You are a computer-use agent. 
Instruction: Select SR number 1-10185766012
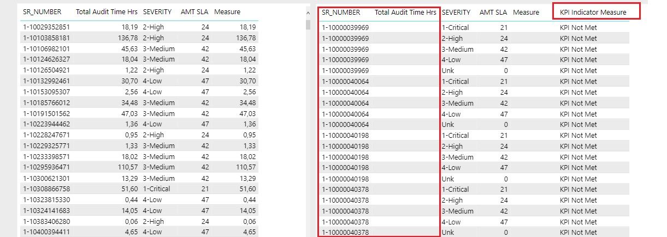pos(46,102)
